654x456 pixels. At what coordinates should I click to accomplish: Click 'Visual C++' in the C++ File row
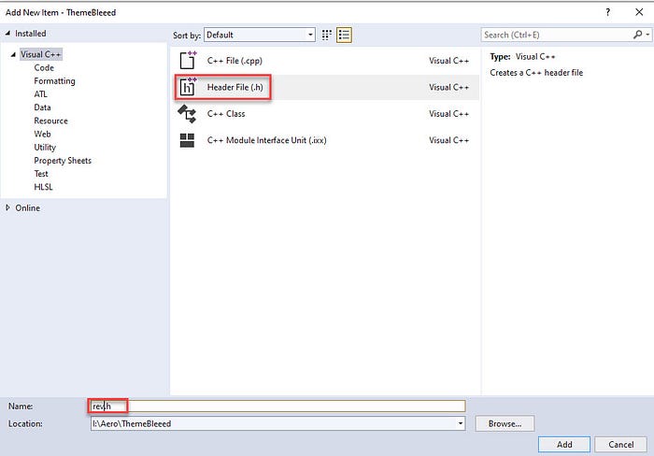click(x=448, y=61)
